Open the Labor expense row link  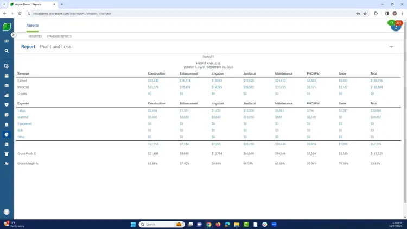coord(21,110)
